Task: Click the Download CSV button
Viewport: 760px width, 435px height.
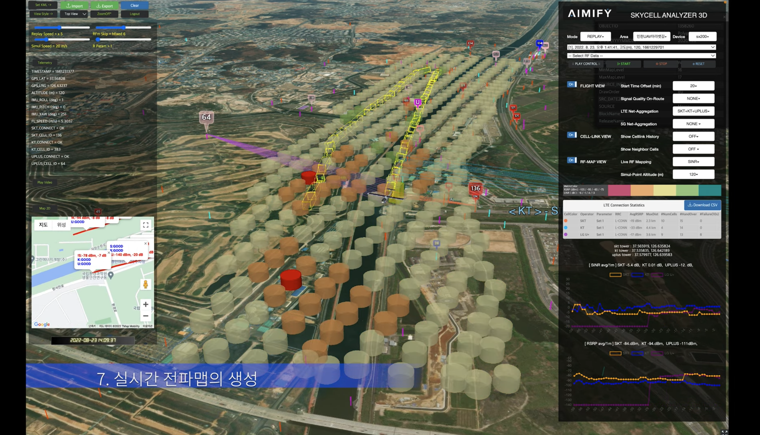Action: pos(702,205)
